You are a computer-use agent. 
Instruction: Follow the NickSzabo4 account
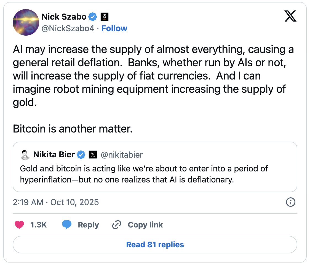pos(114,28)
